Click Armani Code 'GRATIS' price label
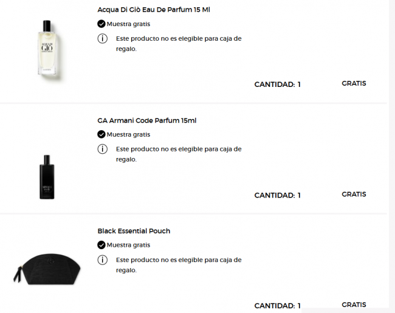The width and height of the screenshot is (395, 313). [x=354, y=194]
